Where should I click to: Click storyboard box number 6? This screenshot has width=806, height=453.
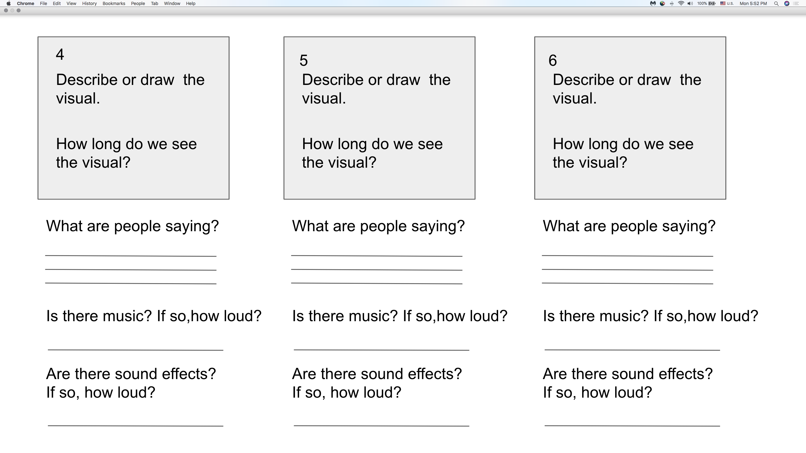pos(630,118)
